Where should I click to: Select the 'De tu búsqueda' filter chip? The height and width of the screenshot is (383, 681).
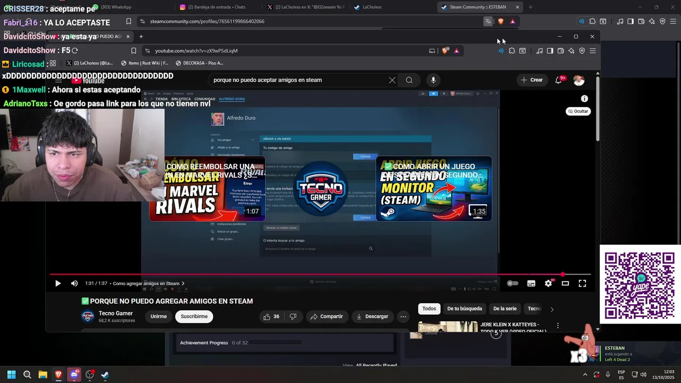[464, 309]
